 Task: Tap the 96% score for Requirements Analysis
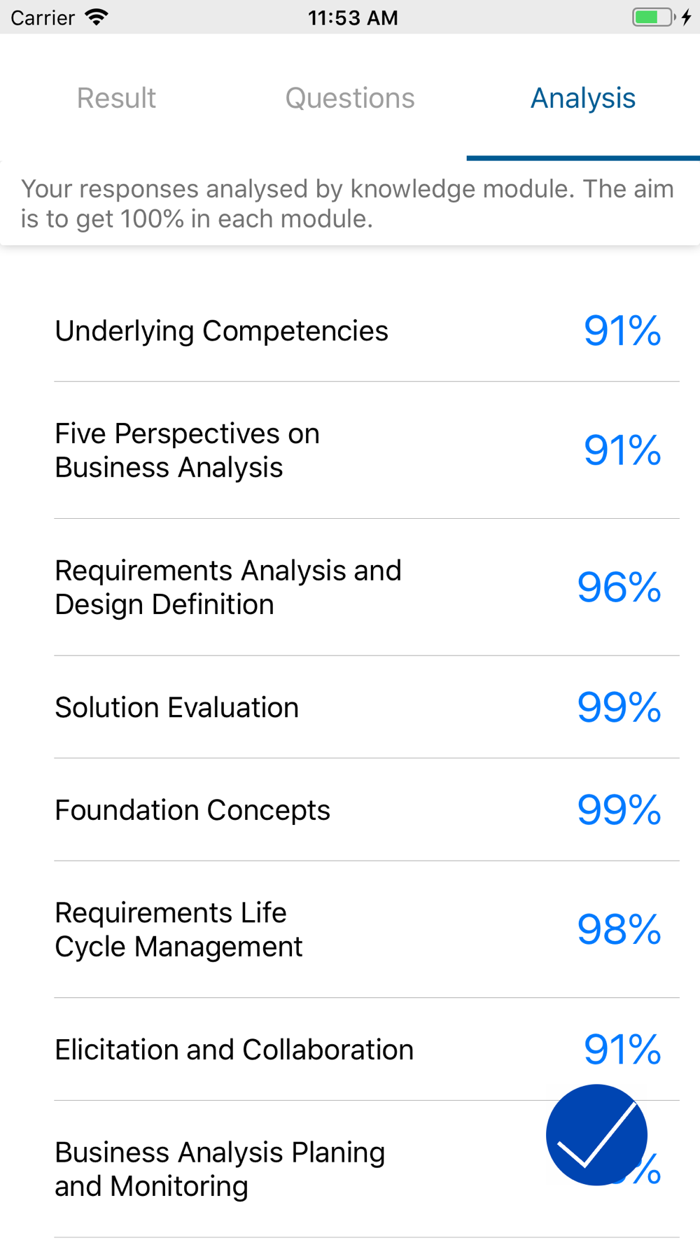point(619,587)
